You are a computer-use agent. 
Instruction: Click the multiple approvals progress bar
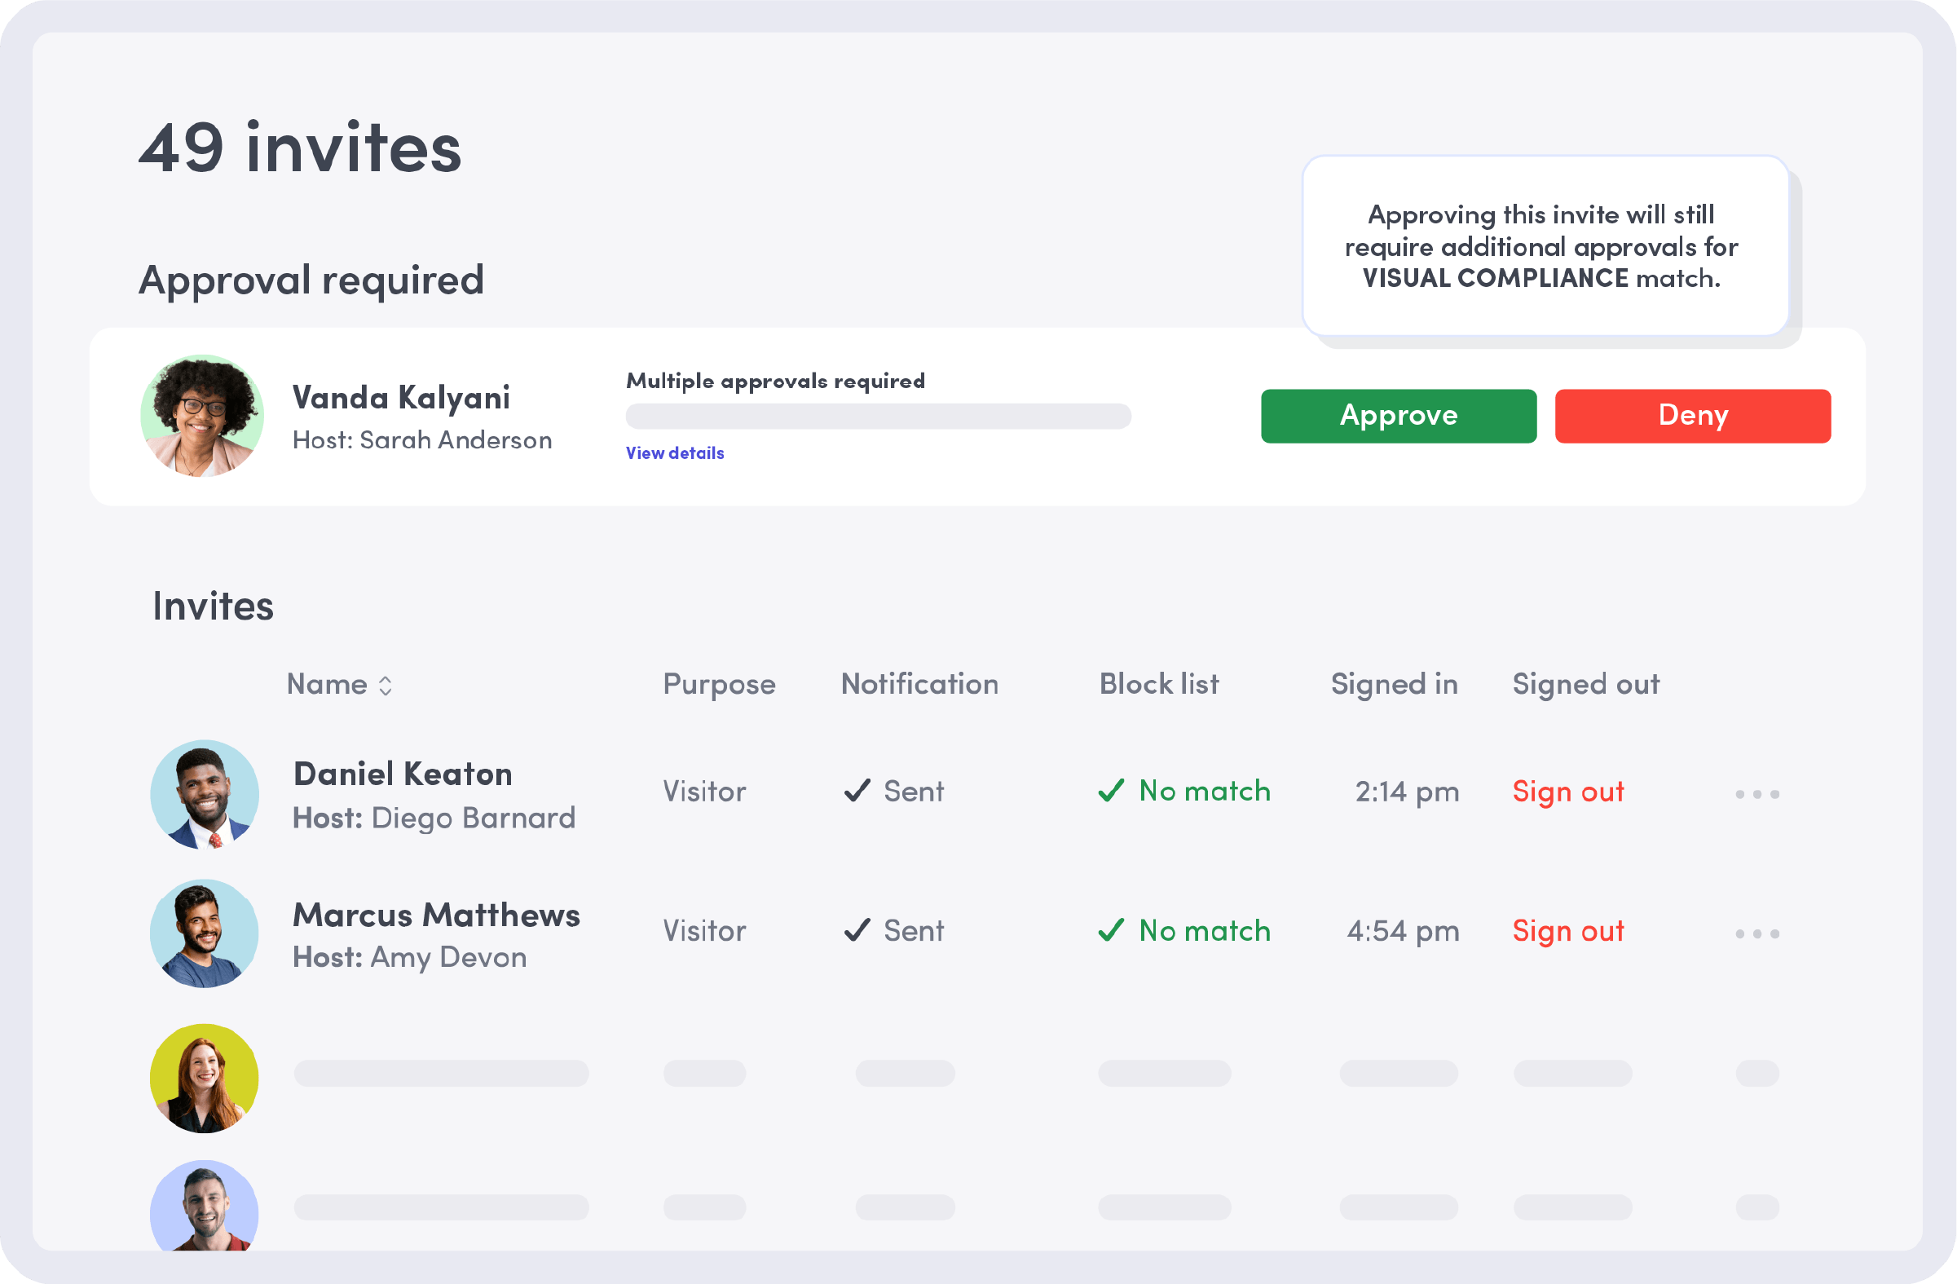878,417
